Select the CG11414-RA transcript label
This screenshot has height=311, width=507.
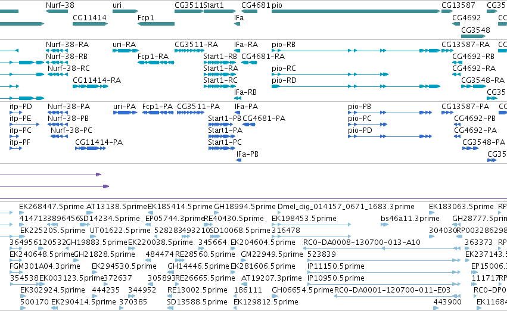(x=97, y=80)
